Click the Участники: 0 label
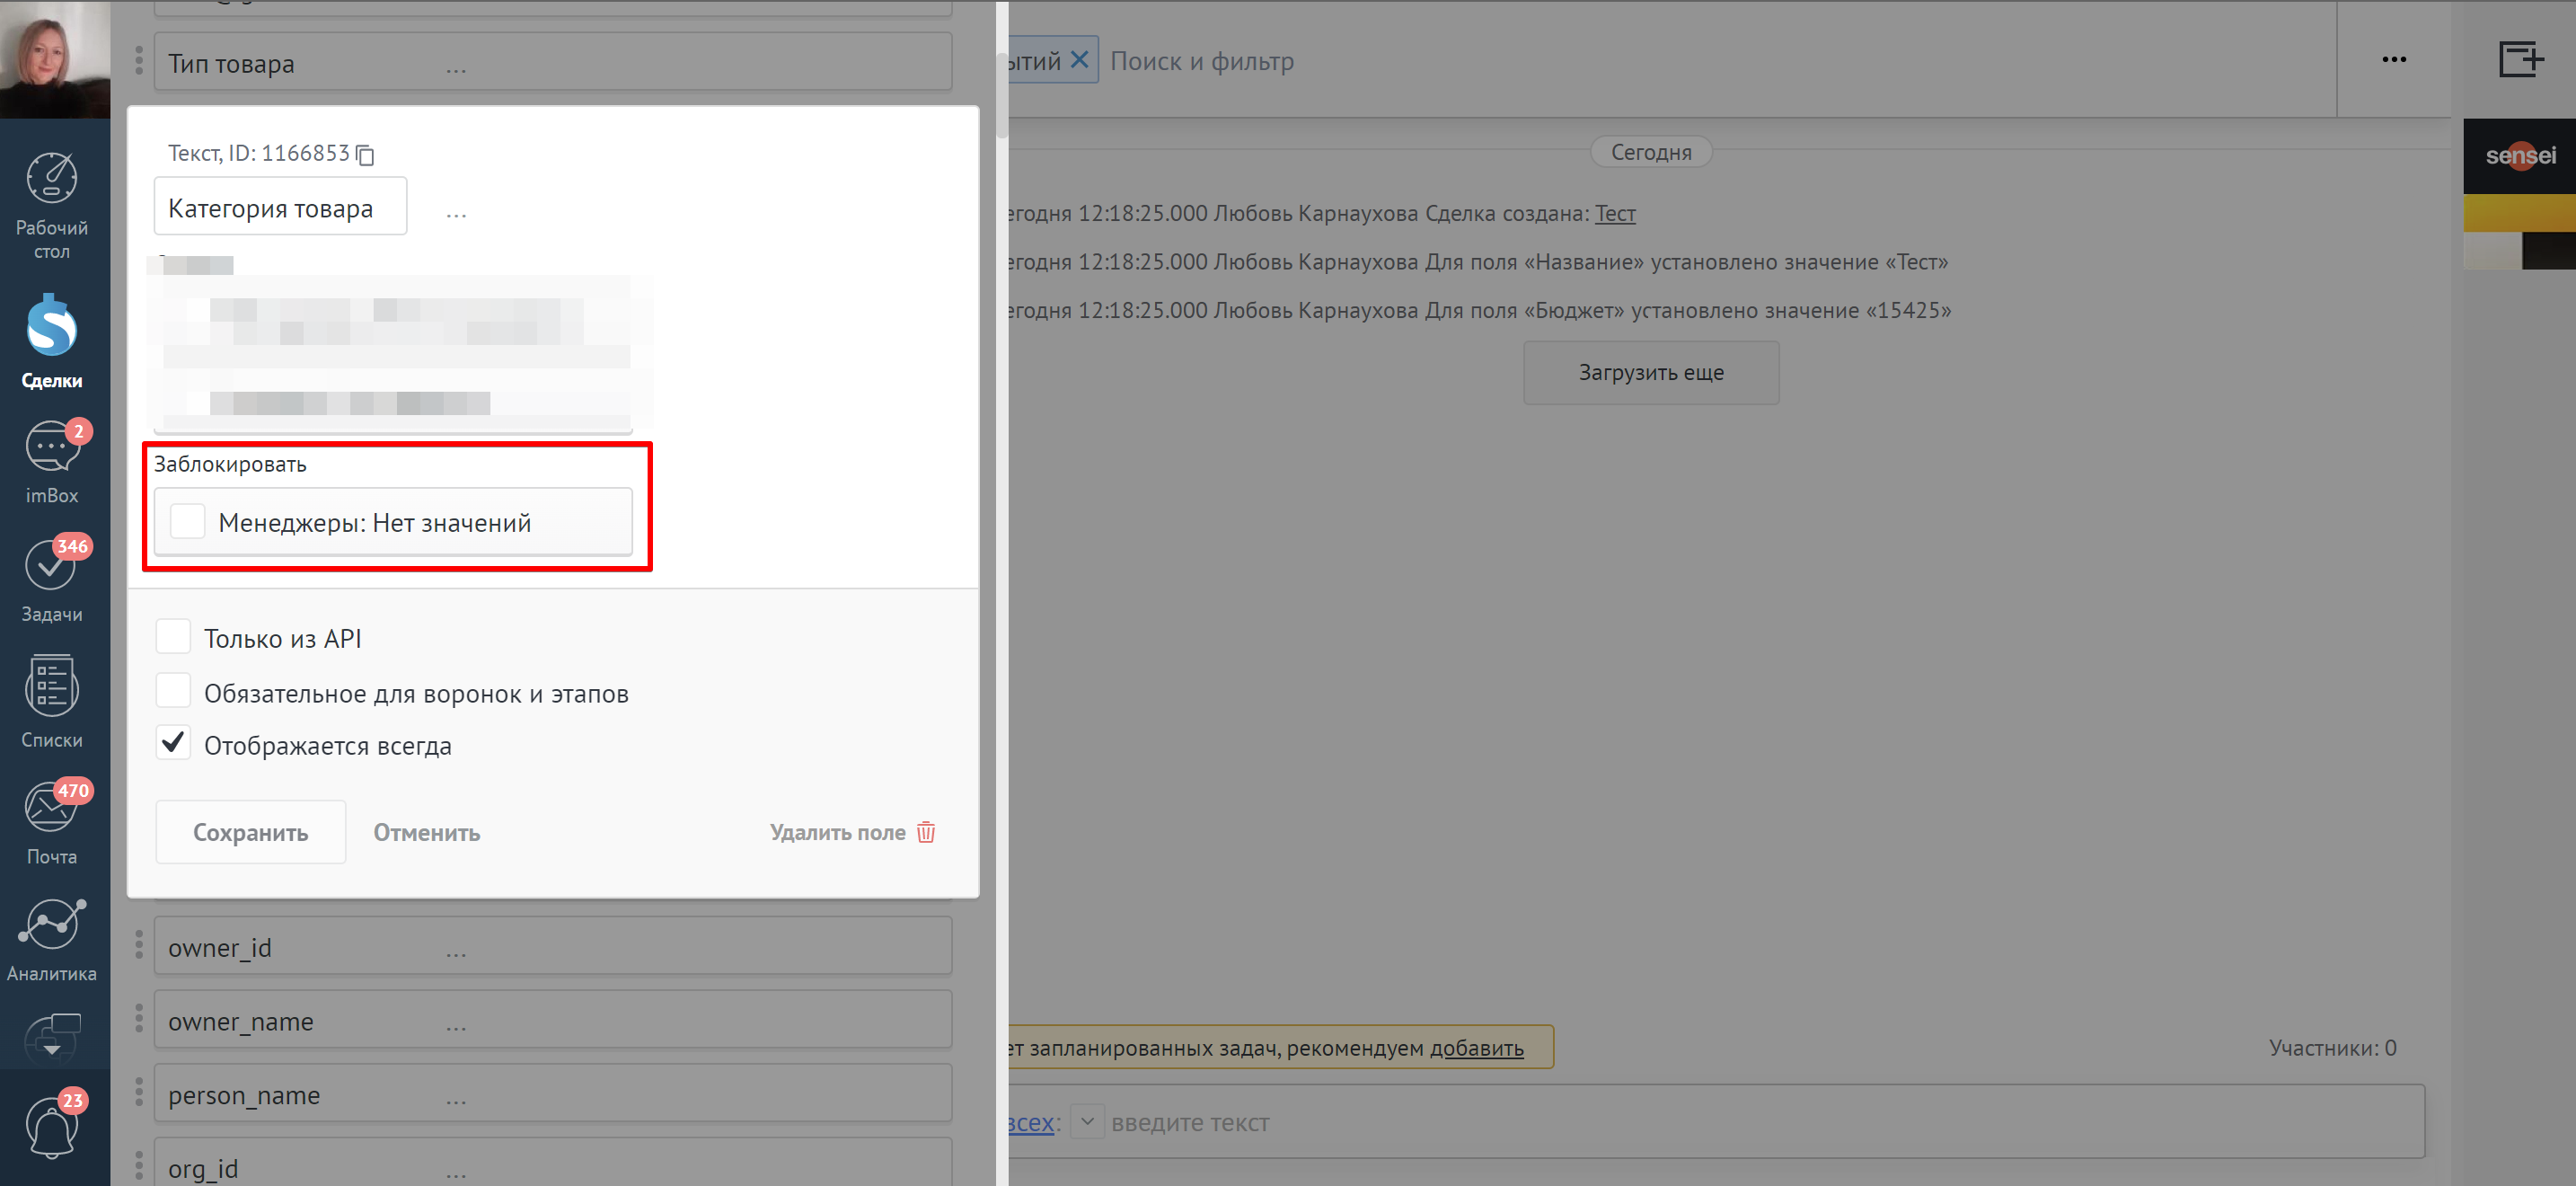 [x=2332, y=1047]
